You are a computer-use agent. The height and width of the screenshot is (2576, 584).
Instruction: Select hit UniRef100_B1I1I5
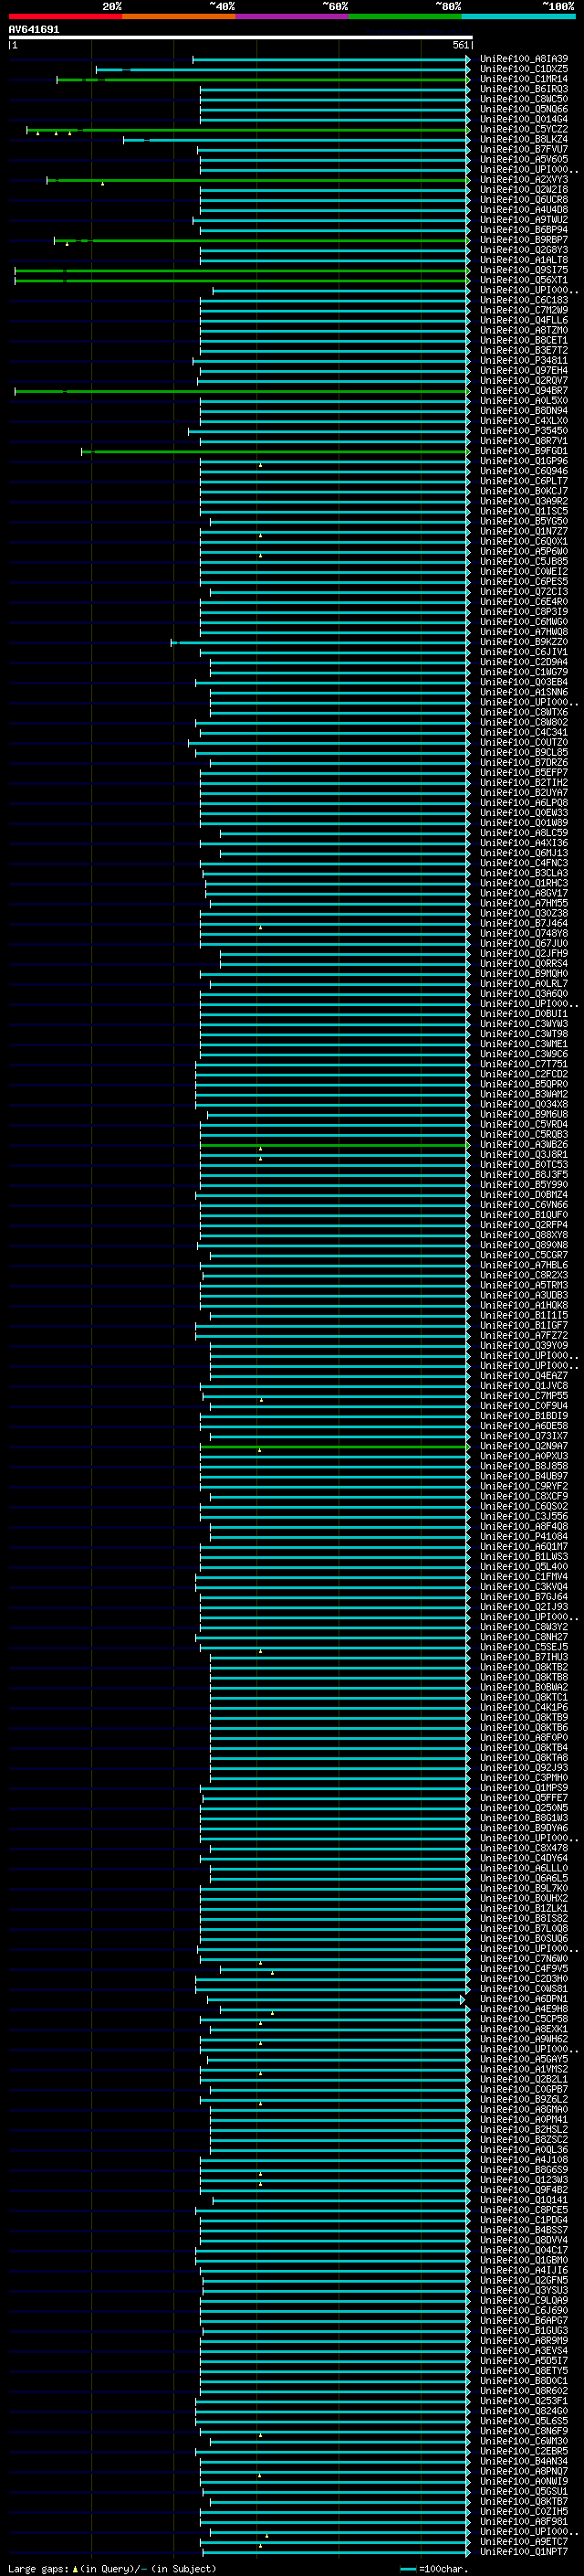coord(523,1315)
